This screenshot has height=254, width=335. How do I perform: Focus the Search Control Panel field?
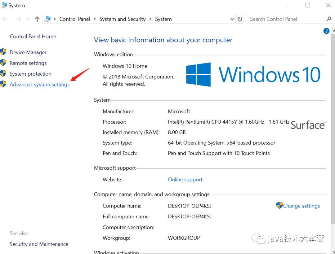pyautogui.click(x=286, y=19)
